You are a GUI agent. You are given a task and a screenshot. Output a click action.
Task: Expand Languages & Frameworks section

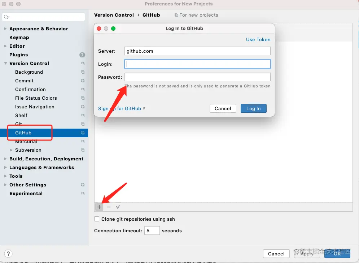coord(5,167)
